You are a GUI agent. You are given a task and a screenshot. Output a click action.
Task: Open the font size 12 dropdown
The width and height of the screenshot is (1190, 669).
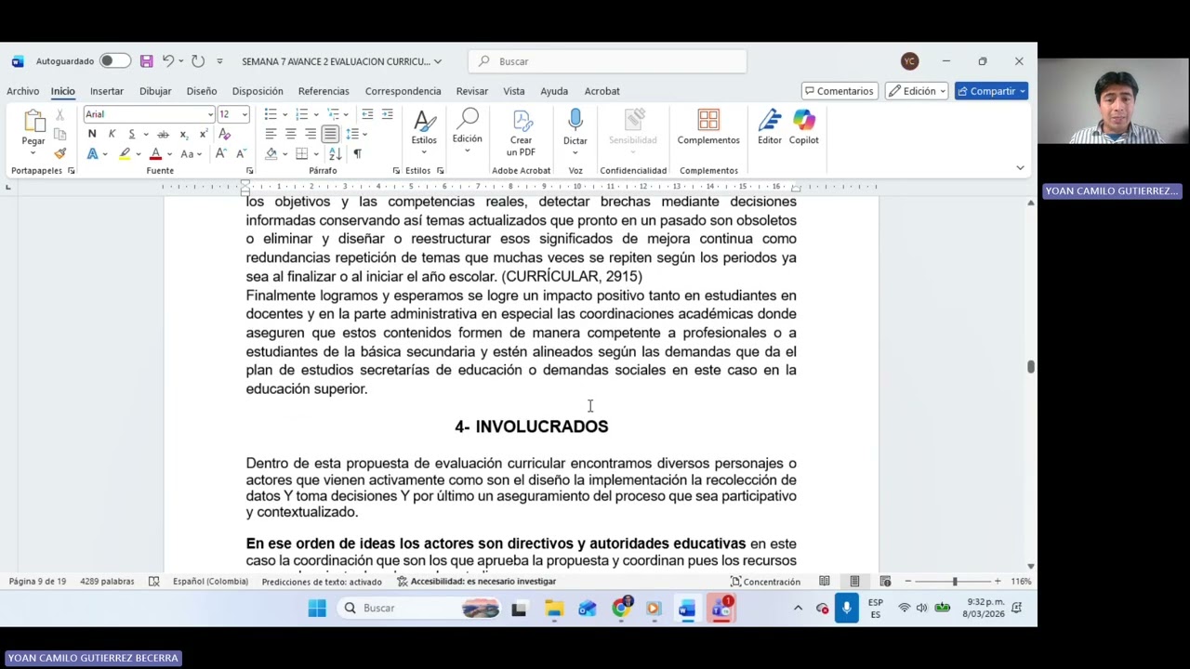tap(245, 114)
